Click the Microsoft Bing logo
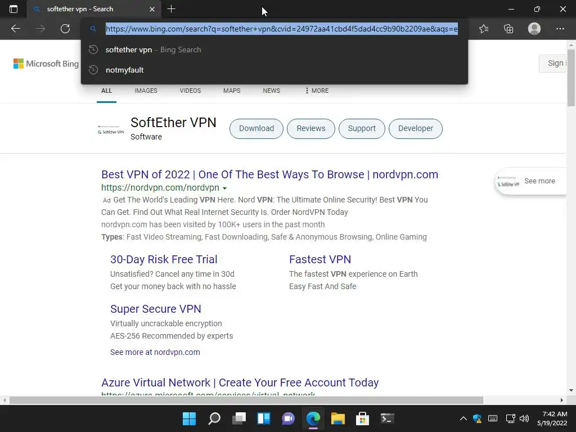Screen dimensions: 576x432 point(46,64)
